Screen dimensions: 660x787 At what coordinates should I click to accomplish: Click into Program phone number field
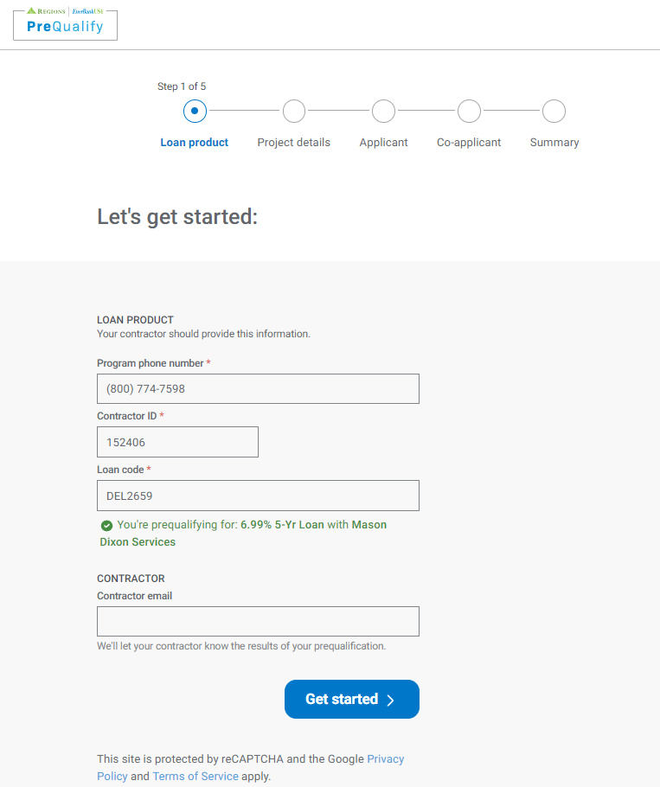[258, 389]
